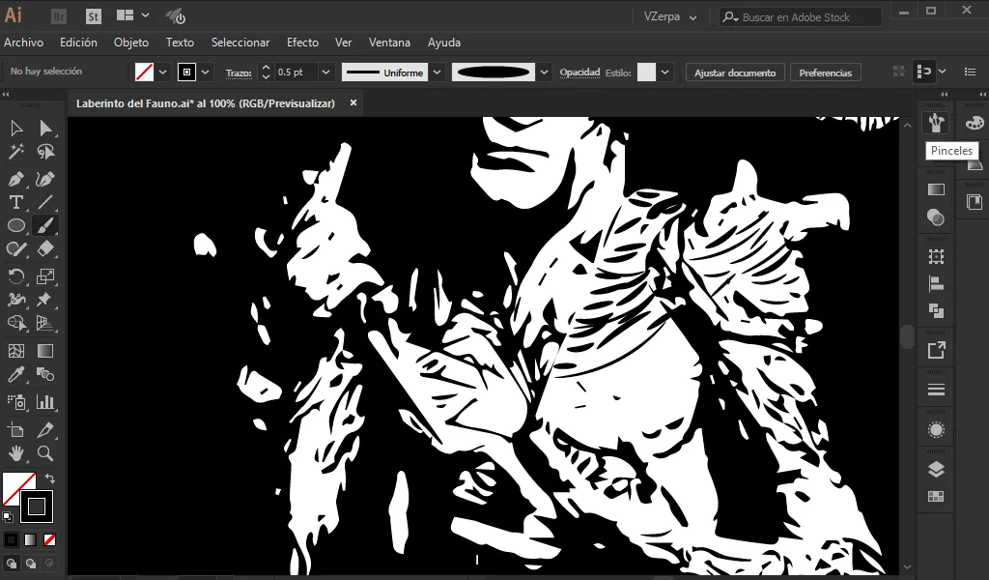This screenshot has height=580, width=989.
Task: Open the align options dropdown arrow
Action: [943, 72]
